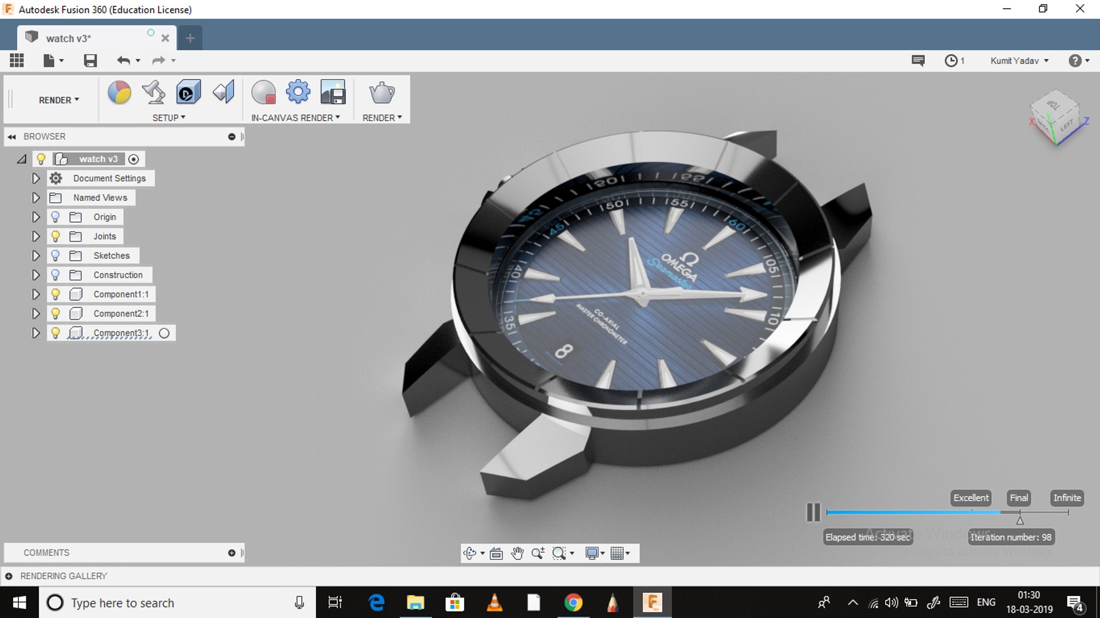The width and height of the screenshot is (1100, 618).
Task: Click the Infinite quality marker
Action: point(1067,498)
